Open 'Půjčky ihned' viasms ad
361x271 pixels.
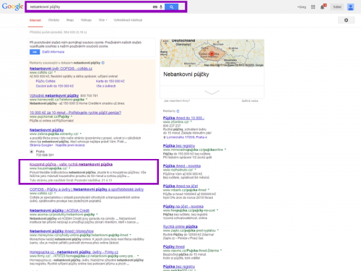click(x=174, y=246)
